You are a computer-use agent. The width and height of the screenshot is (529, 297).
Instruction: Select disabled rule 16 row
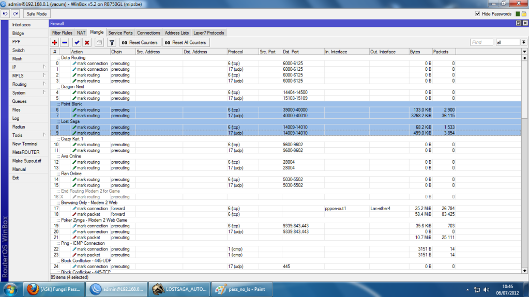click(x=285, y=197)
